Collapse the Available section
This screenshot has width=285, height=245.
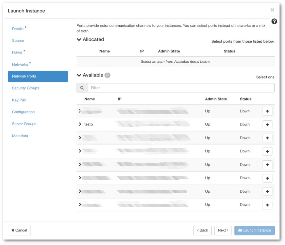pos(79,75)
